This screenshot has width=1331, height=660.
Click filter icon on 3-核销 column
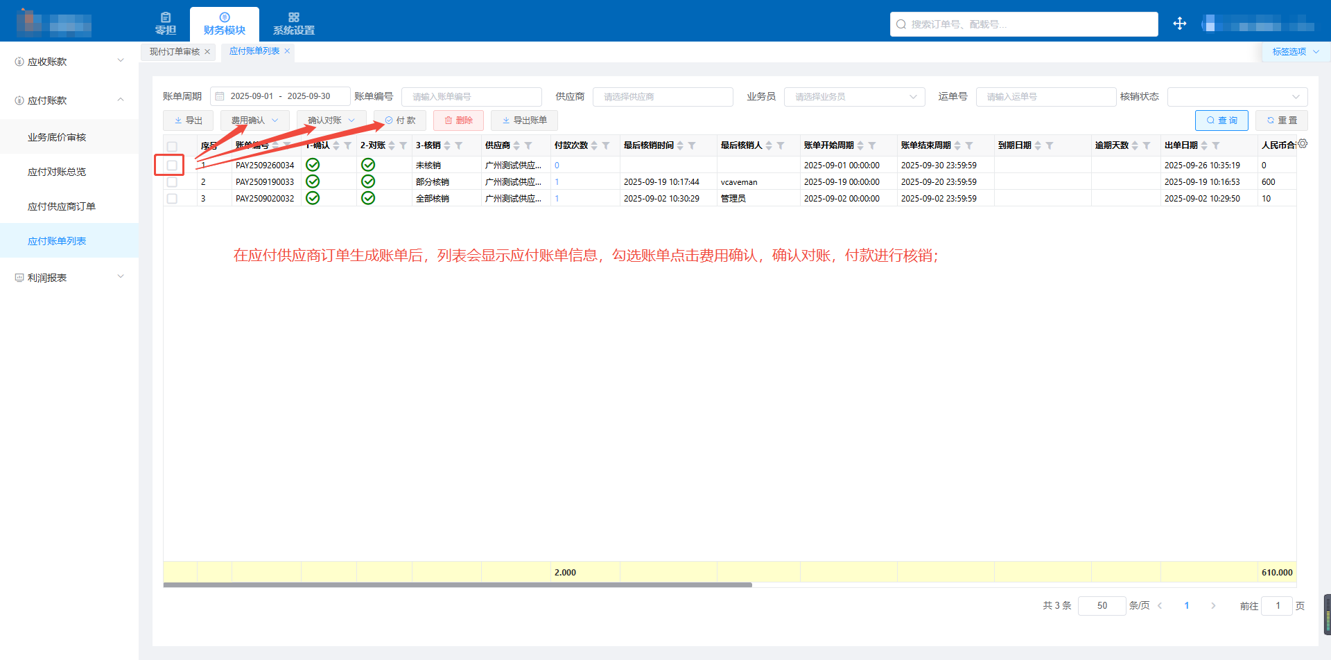pyautogui.click(x=459, y=145)
